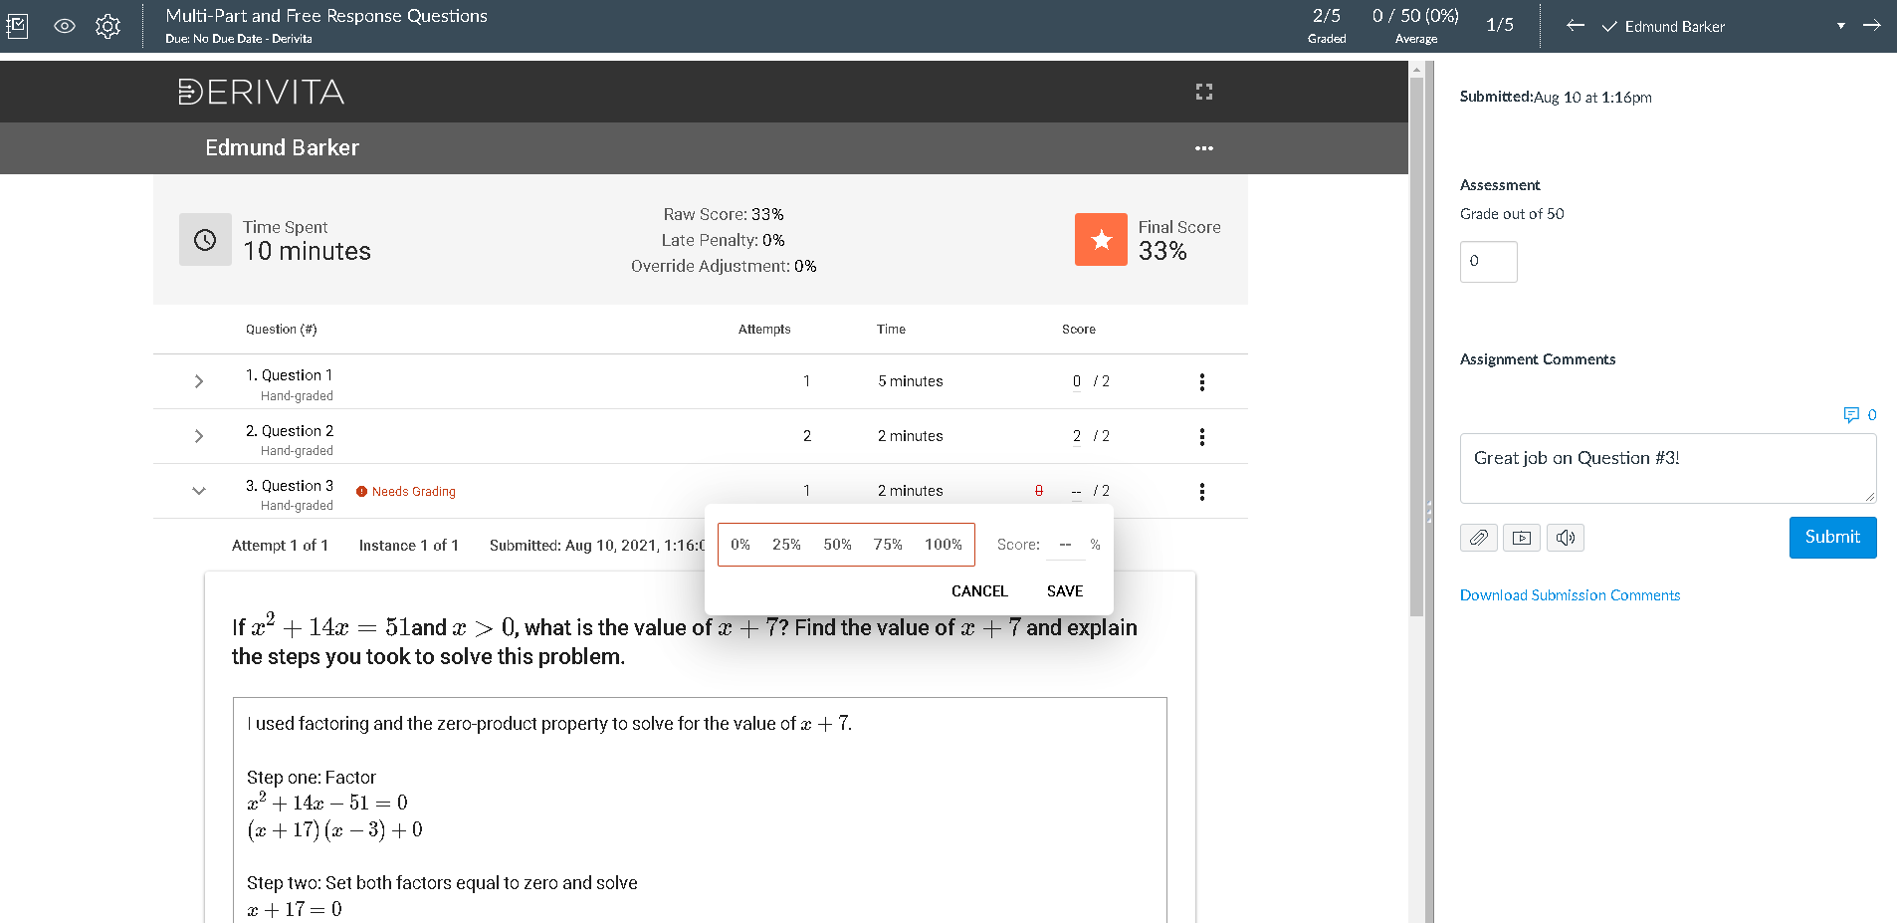The height and width of the screenshot is (923, 1897).
Task: Click the '1/5' student position indicator
Action: click(x=1500, y=26)
